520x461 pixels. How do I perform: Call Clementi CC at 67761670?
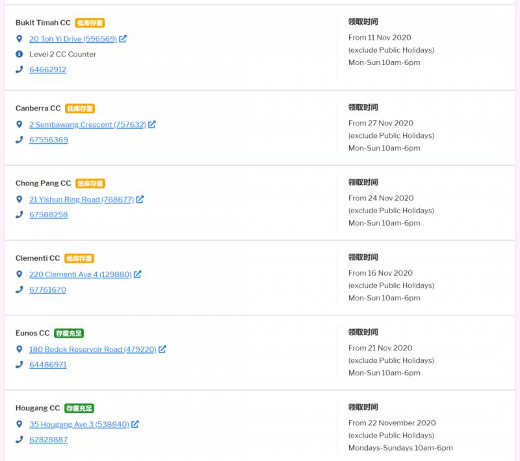pos(47,290)
